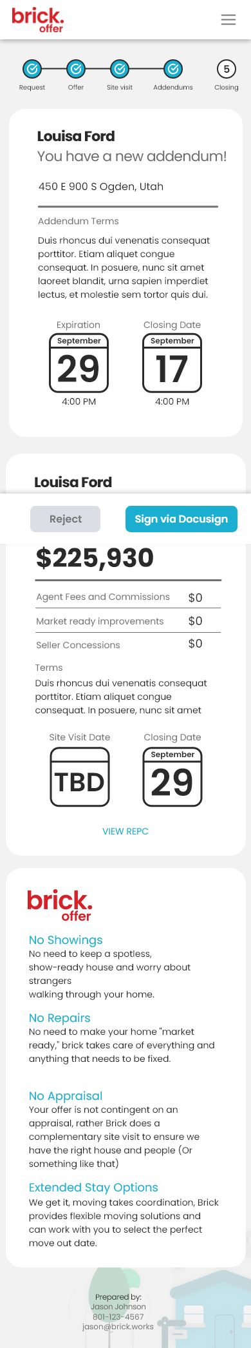Click the brick offer logo in info card
251x1348 pixels.
[60, 905]
